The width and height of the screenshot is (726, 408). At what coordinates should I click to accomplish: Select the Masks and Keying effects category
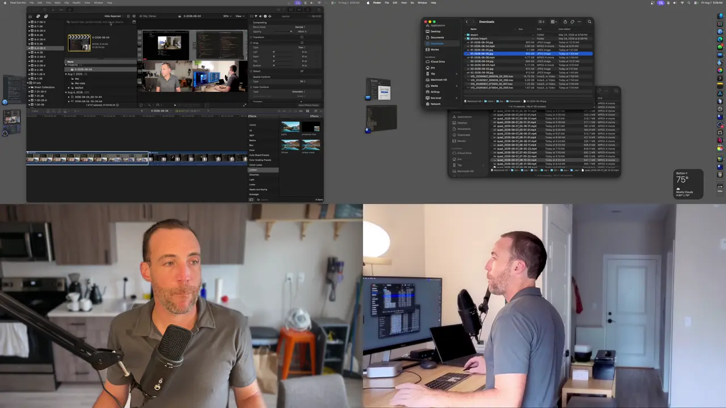point(258,189)
